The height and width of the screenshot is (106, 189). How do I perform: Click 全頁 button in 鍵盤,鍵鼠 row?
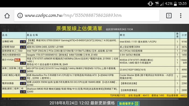tap(23, 92)
